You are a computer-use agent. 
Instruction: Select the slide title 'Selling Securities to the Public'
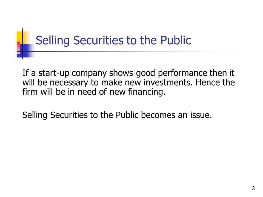point(113,40)
